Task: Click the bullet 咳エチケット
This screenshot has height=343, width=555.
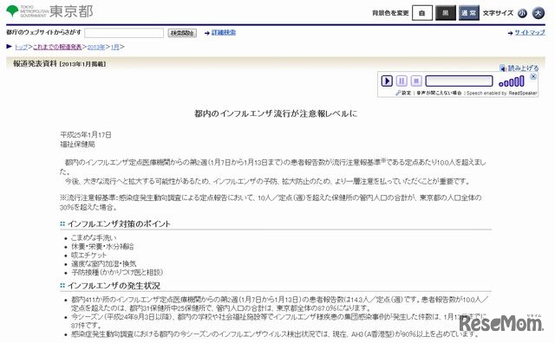Action: click(88, 255)
